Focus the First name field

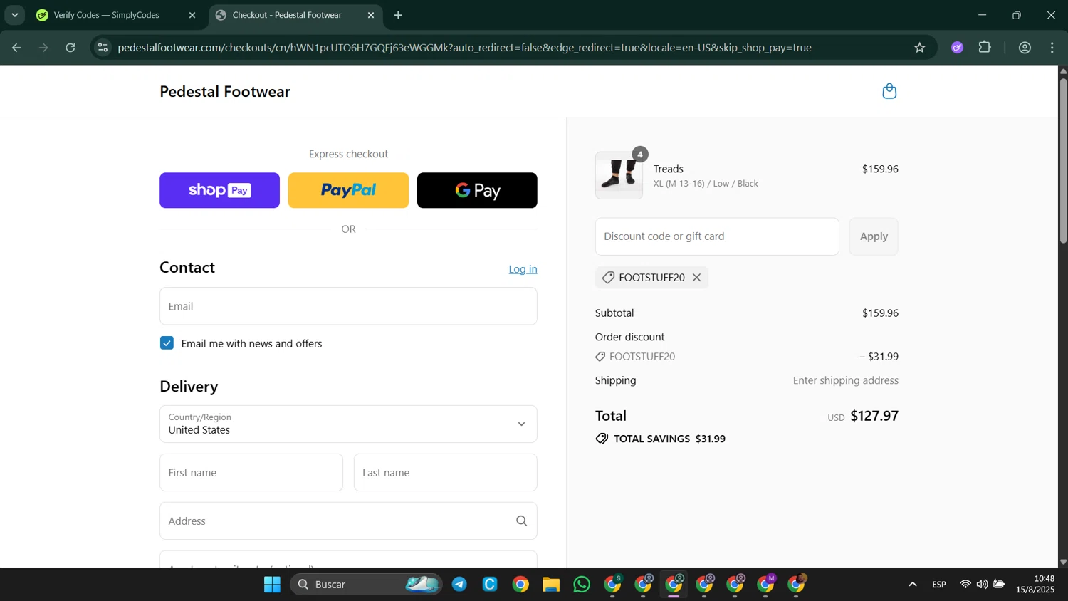click(x=251, y=473)
